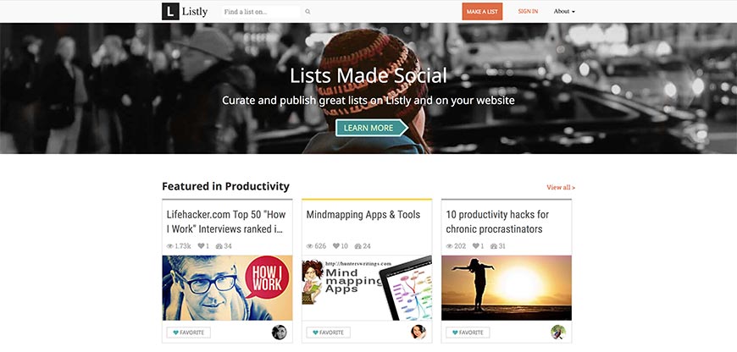Favorite the Lifehacker Top 50 list
The width and height of the screenshot is (737, 352).
[x=188, y=333]
